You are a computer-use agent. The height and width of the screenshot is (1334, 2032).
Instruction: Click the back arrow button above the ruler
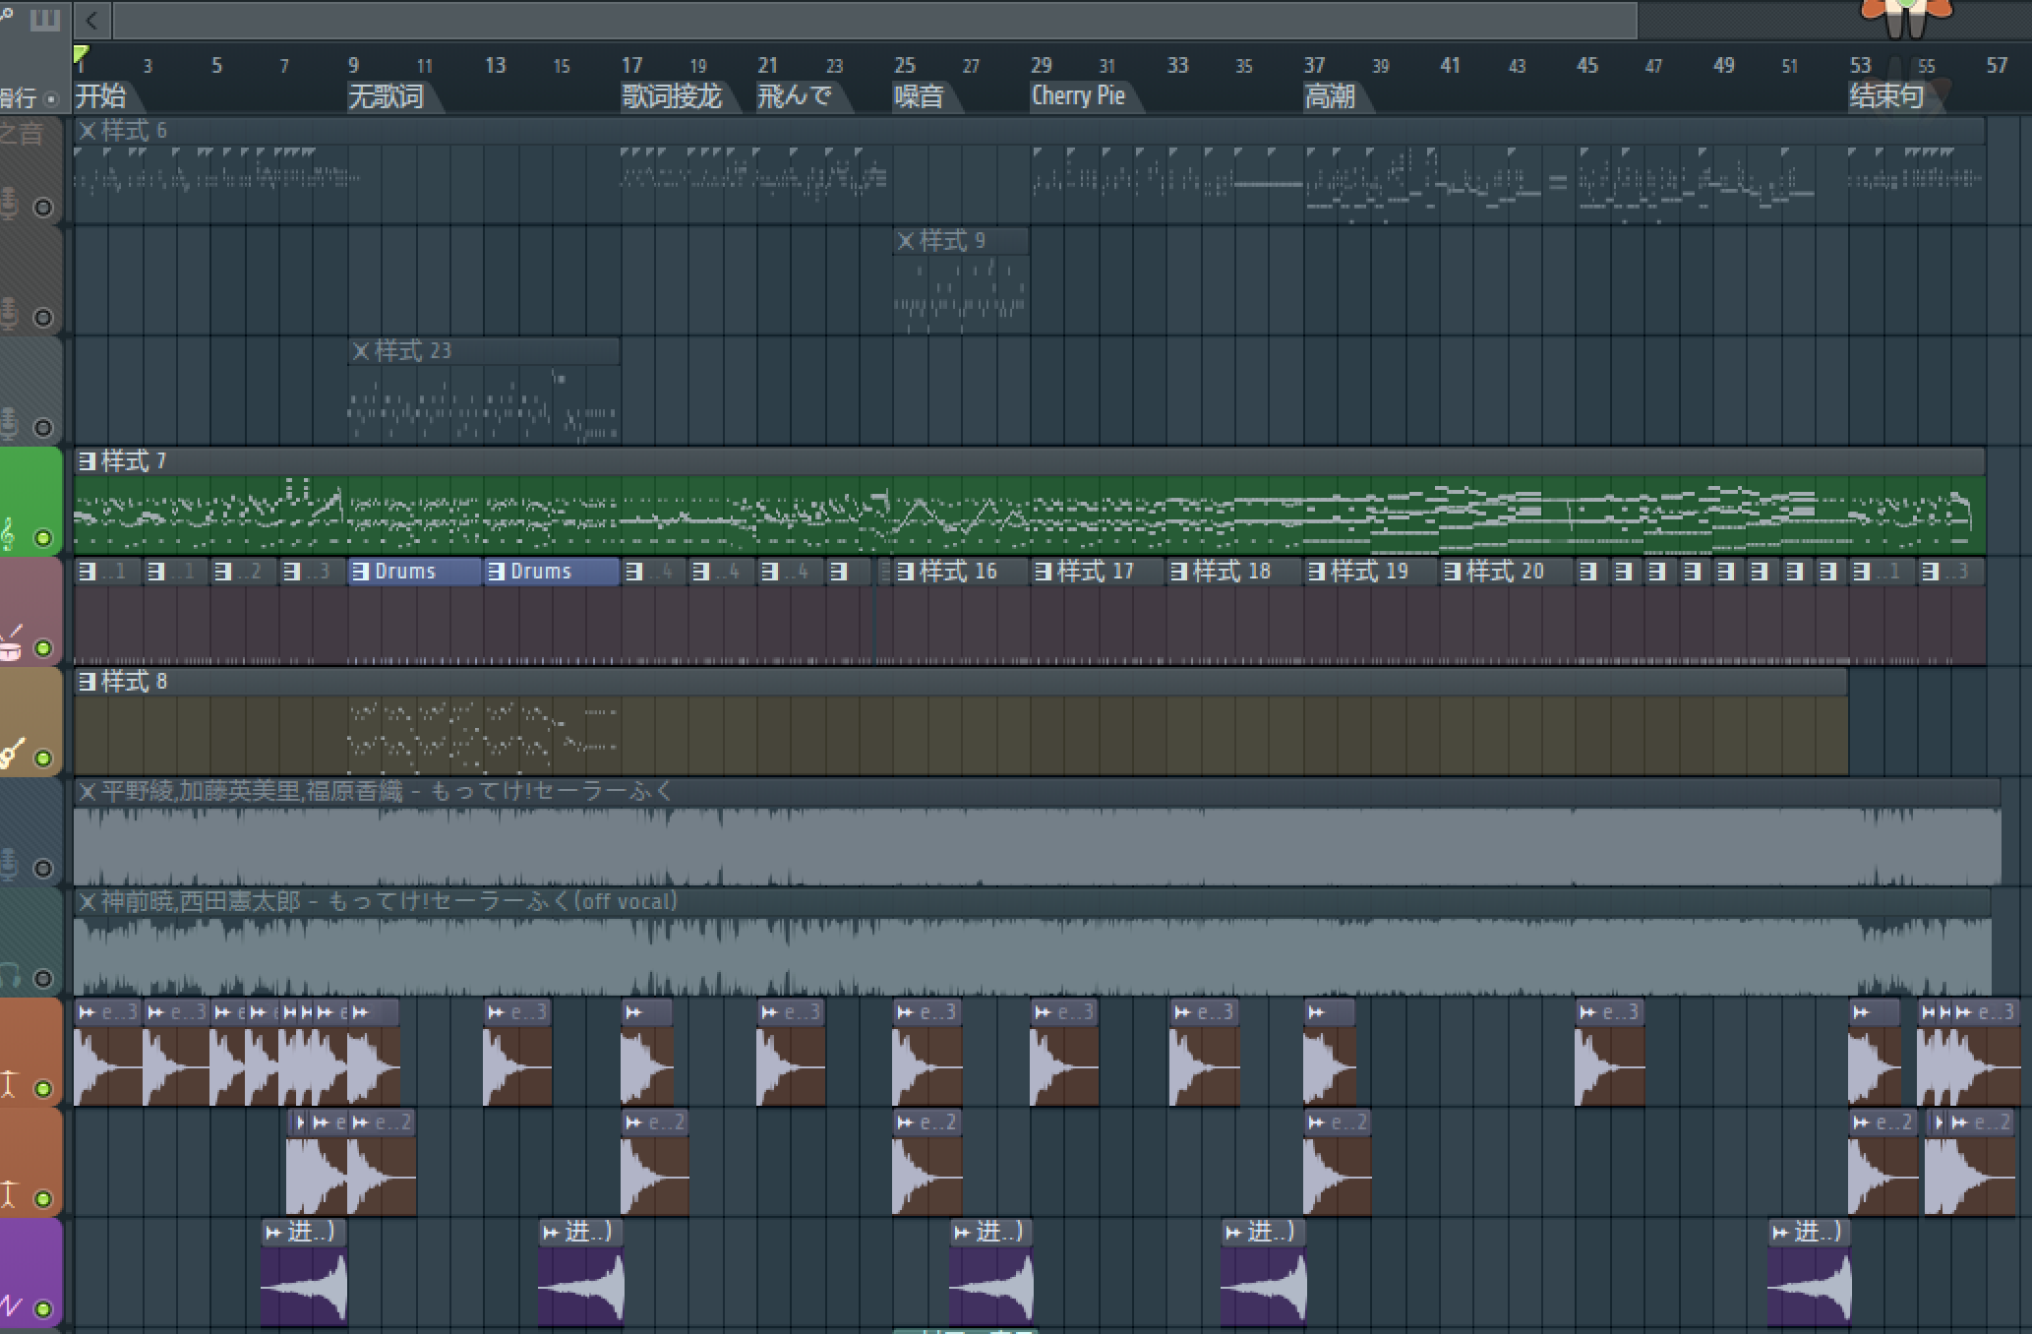(x=91, y=20)
